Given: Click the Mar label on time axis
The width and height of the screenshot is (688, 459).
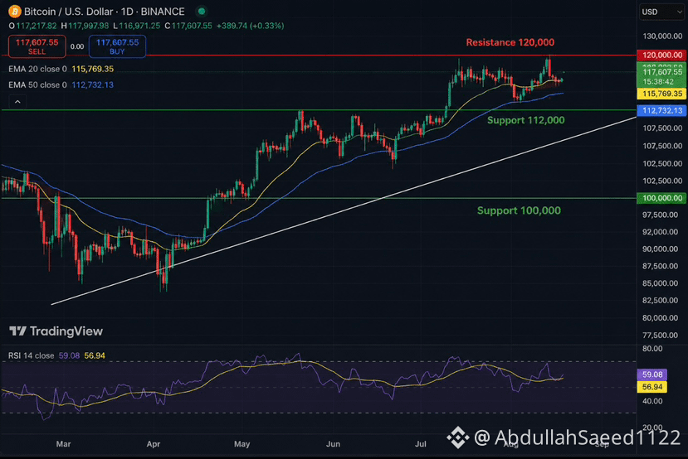Looking at the screenshot, I should coord(63,444).
